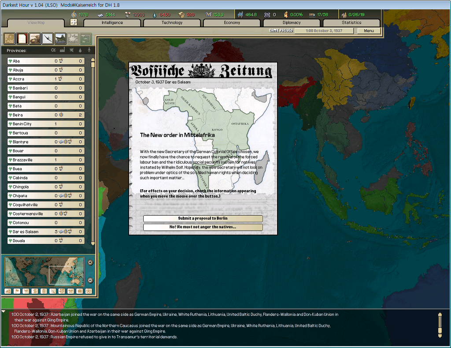This screenshot has height=348, width=451.
Task: Select the Blantyre province row
Action: tap(46, 142)
